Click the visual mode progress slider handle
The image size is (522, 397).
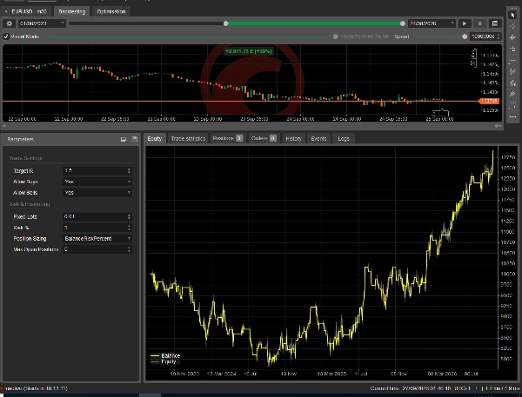(336, 36)
